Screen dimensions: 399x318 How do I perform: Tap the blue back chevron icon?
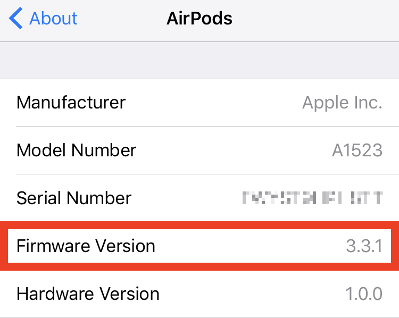click(x=16, y=18)
